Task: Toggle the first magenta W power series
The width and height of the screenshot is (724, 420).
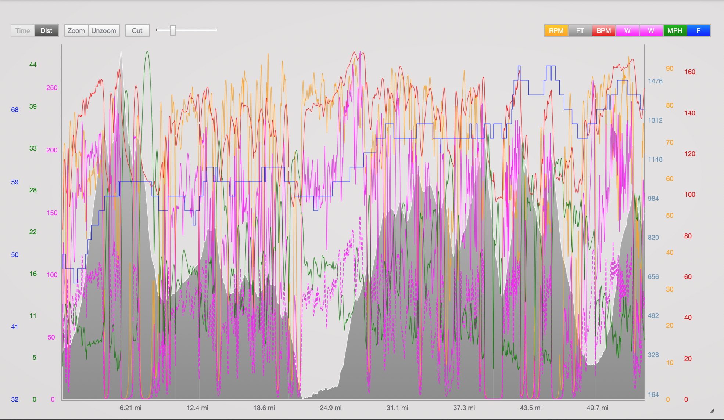Action: (x=627, y=30)
